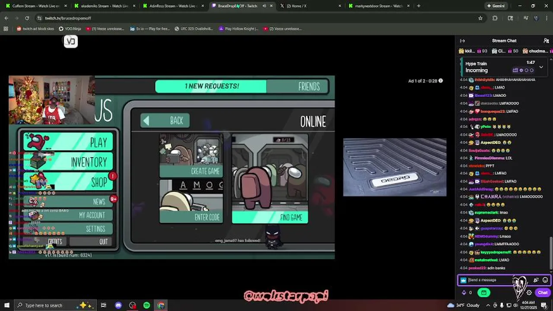Collapse the stream chat panel
Image resolution: width=553 pixels, height=311 pixels.
[462, 41]
